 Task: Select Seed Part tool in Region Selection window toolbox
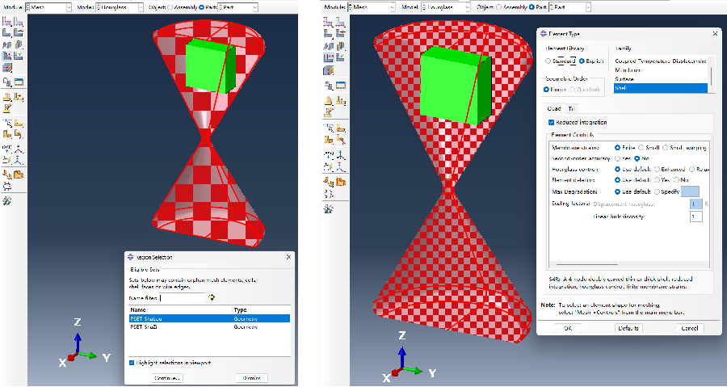(7, 21)
